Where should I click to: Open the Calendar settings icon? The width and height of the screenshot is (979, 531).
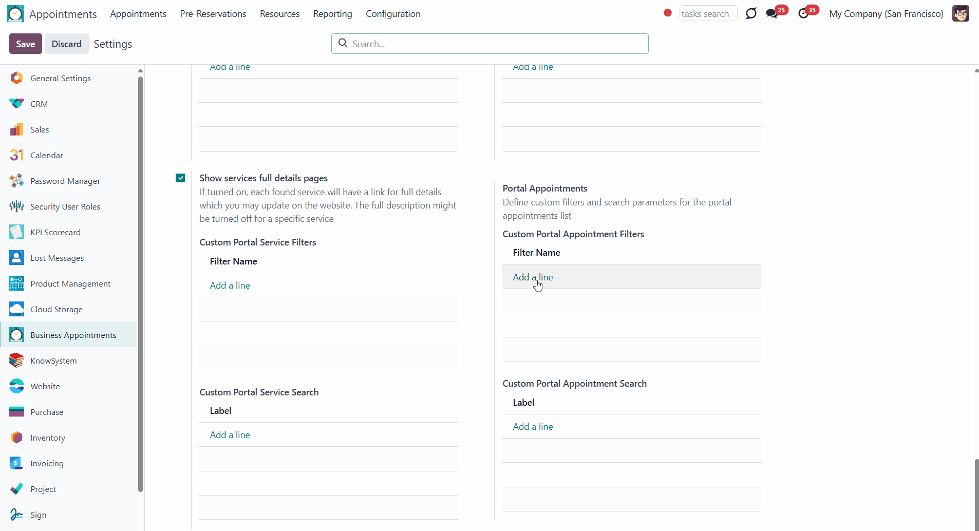(16, 155)
